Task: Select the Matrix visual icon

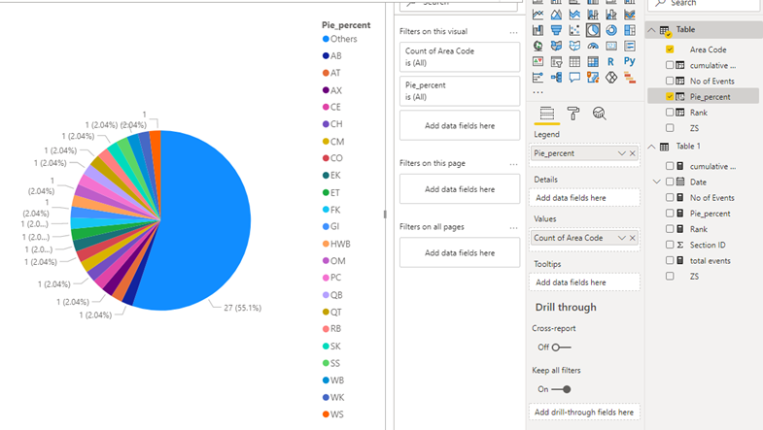Action: click(x=593, y=62)
